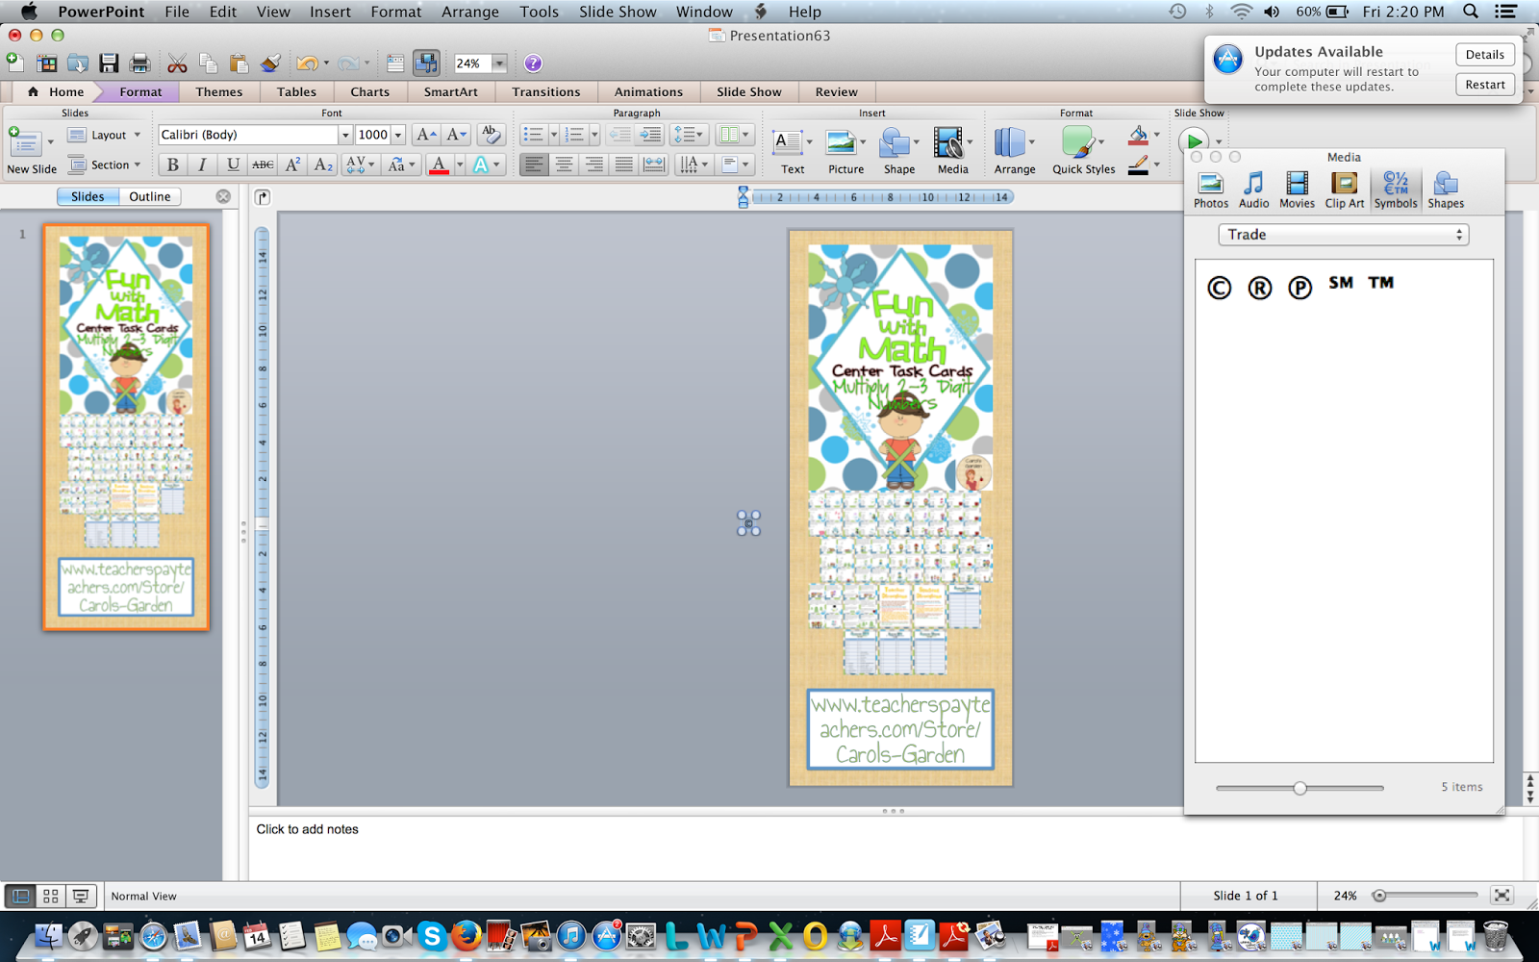Open the Movies tab in Media panel

1297,190
